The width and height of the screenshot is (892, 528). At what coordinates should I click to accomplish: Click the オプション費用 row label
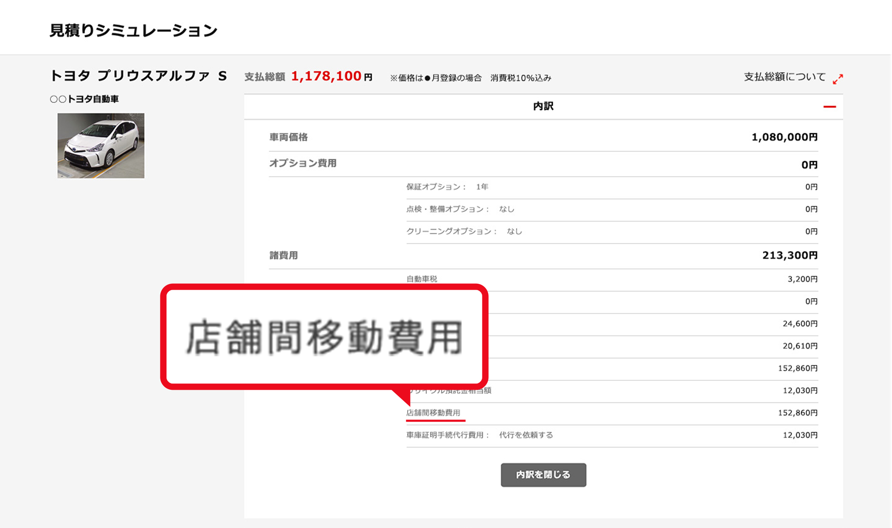pos(303,163)
